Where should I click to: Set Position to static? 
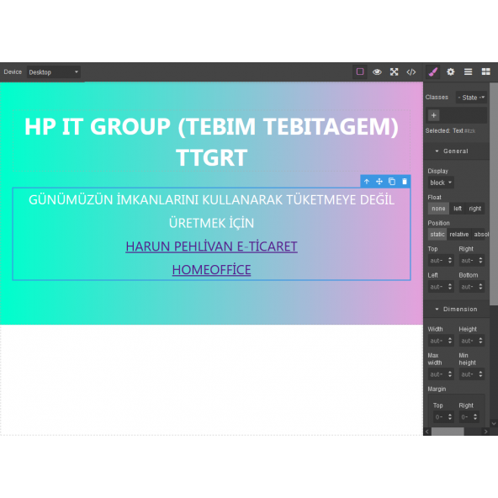(437, 235)
